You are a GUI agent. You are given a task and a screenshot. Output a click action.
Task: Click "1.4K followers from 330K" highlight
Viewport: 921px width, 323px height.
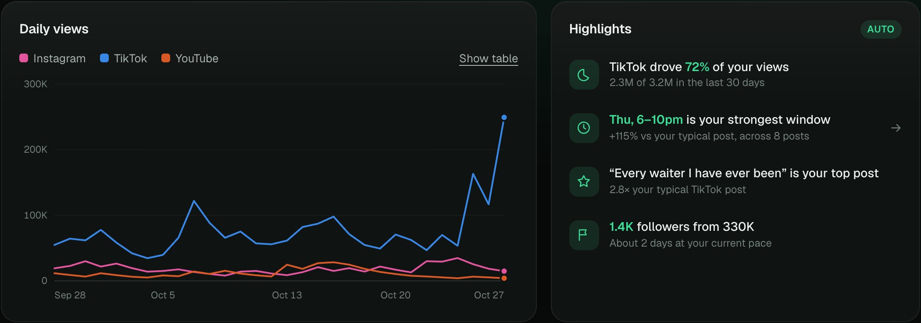(x=682, y=227)
